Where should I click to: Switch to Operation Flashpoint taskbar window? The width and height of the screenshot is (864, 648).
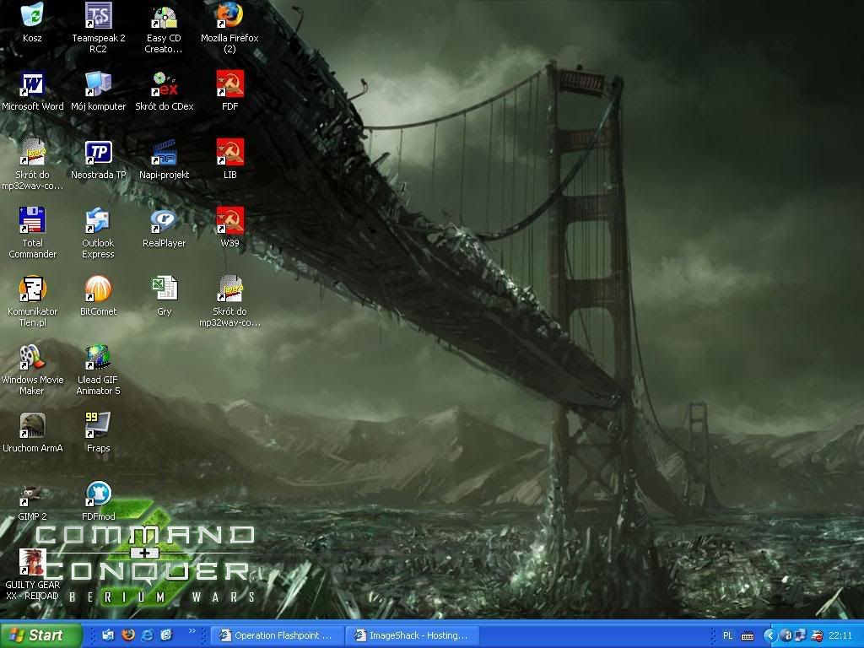point(277,635)
